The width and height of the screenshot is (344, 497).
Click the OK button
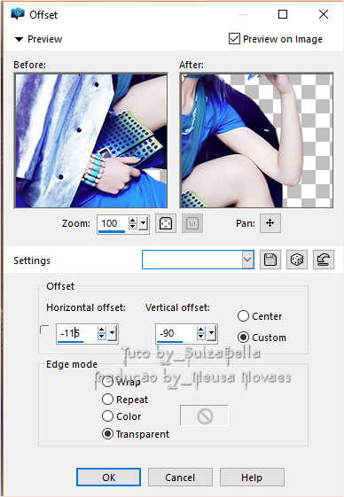click(108, 477)
